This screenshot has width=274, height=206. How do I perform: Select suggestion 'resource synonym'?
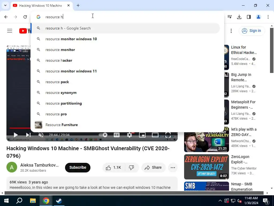click(125, 93)
